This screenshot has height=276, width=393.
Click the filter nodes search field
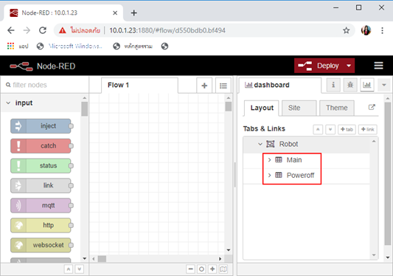coord(45,85)
